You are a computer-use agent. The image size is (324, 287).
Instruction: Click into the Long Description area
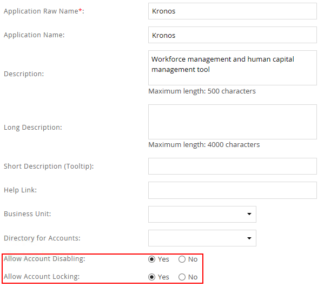[x=232, y=122]
